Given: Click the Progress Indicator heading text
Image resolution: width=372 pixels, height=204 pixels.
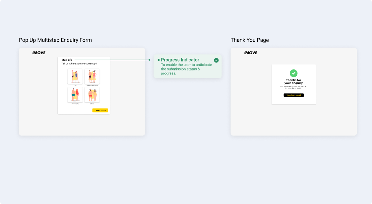Looking at the screenshot, I should point(180,60).
